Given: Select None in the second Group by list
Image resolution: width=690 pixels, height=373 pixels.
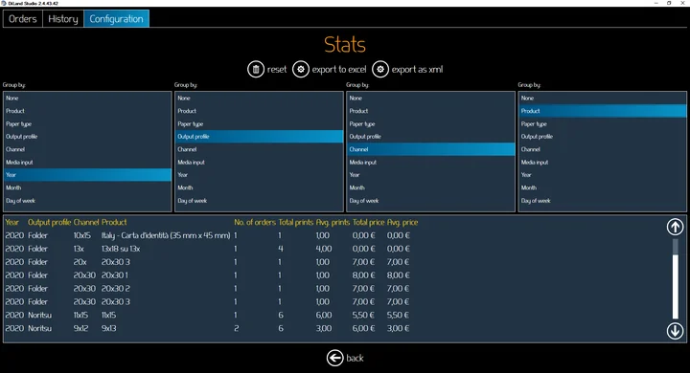Looking at the screenshot, I should (x=259, y=98).
